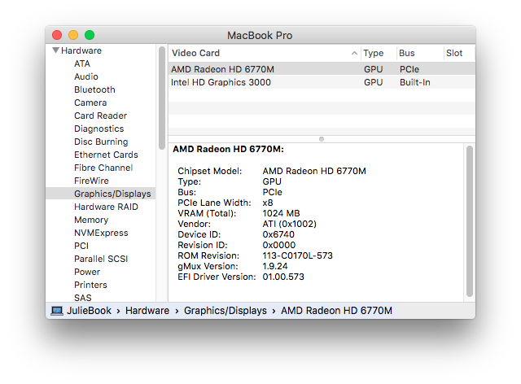Select the AMD Radeon HD 6770M row

pyautogui.click(x=322, y=69)
